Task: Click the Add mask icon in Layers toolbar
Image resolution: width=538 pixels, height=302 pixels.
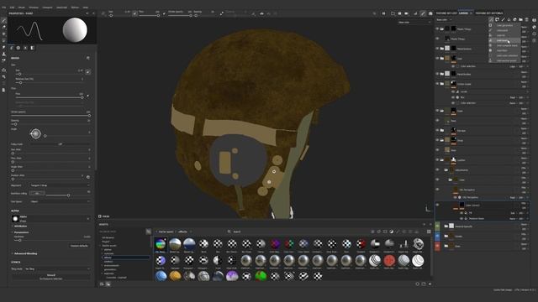Action: pos(497,20)
